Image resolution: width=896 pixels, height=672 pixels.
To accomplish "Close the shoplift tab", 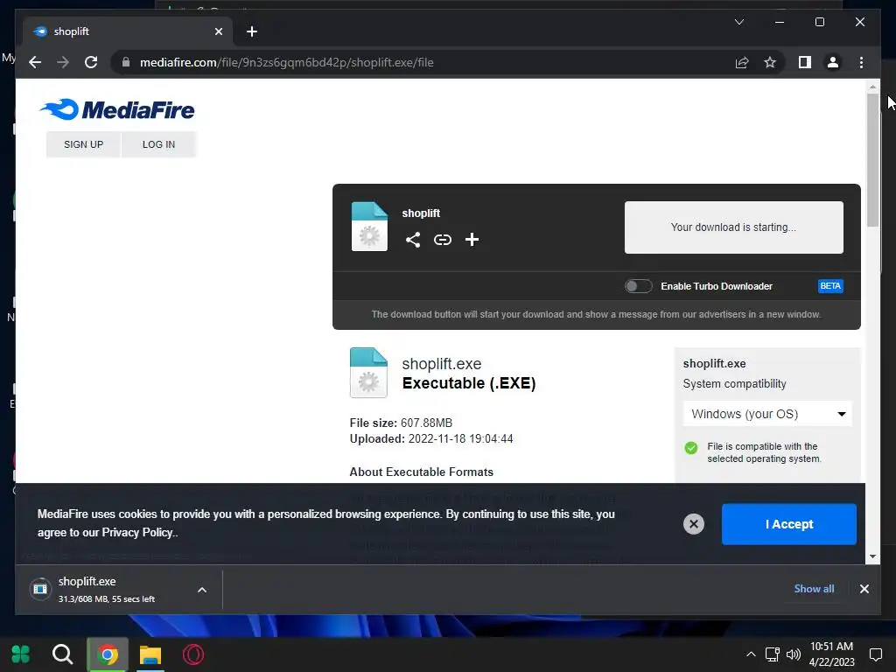I will [218, 31].
